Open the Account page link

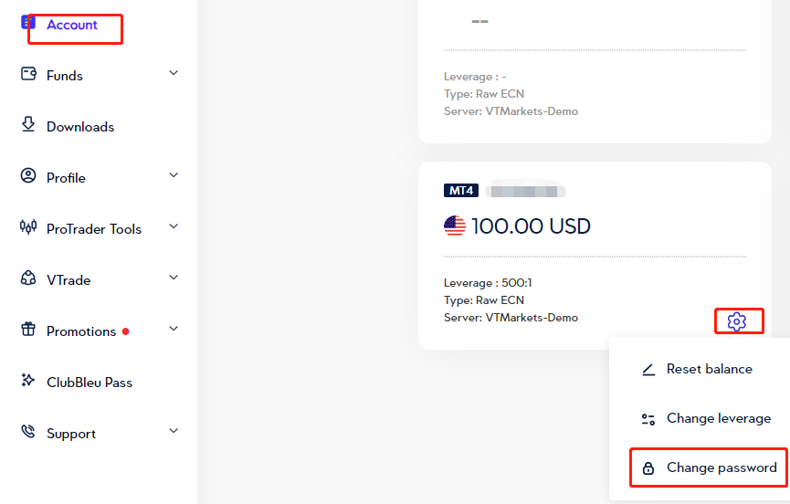click(72, 26)
